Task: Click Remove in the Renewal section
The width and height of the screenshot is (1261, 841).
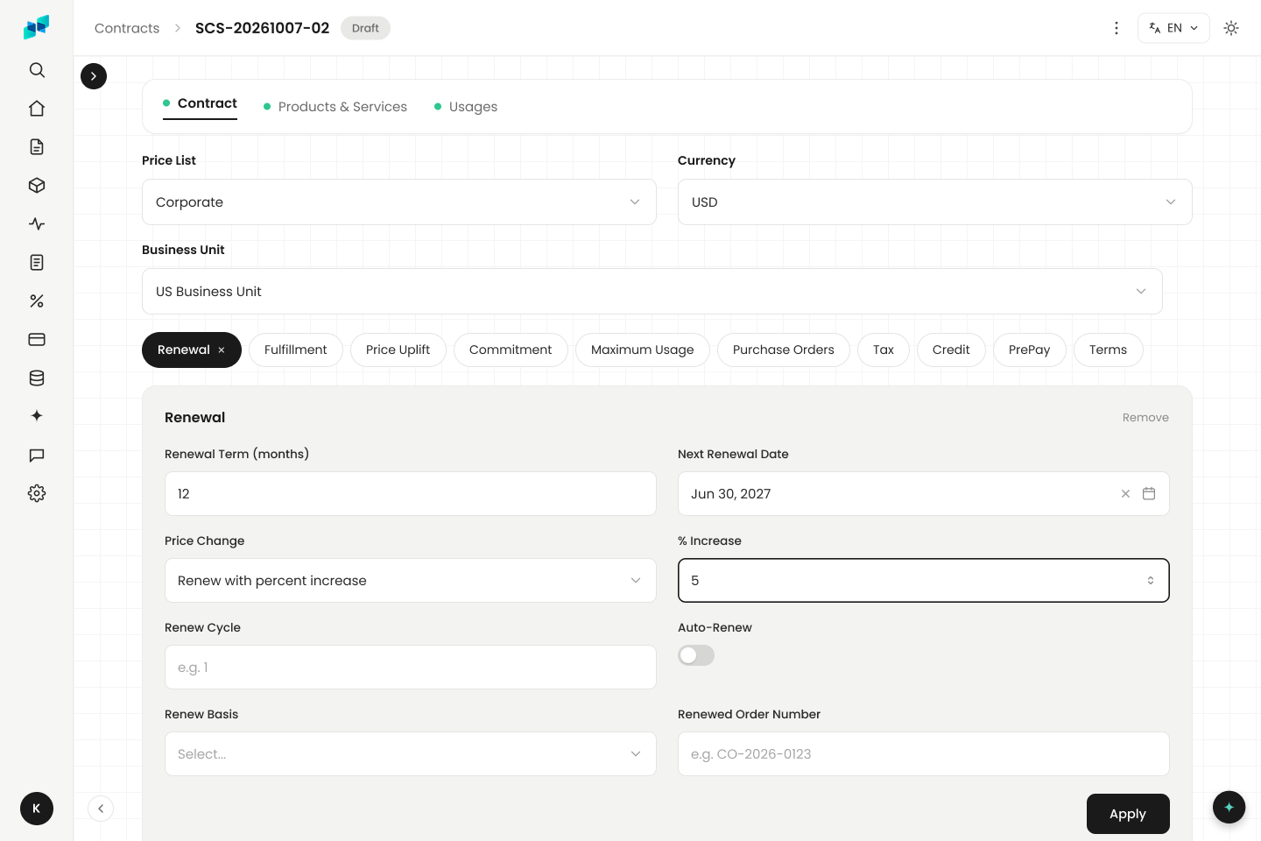Action: coord(1145,418)
